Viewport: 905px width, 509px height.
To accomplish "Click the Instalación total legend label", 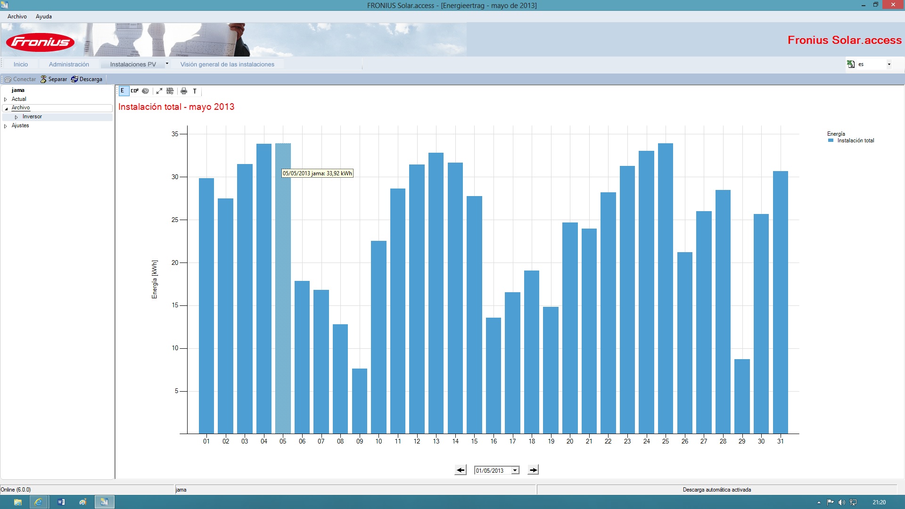I will click(856, 140).
